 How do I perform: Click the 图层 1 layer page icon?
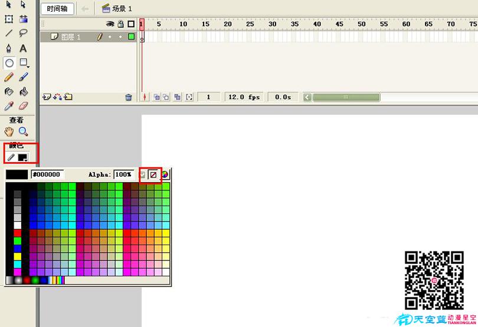click(x=54, y=37)
